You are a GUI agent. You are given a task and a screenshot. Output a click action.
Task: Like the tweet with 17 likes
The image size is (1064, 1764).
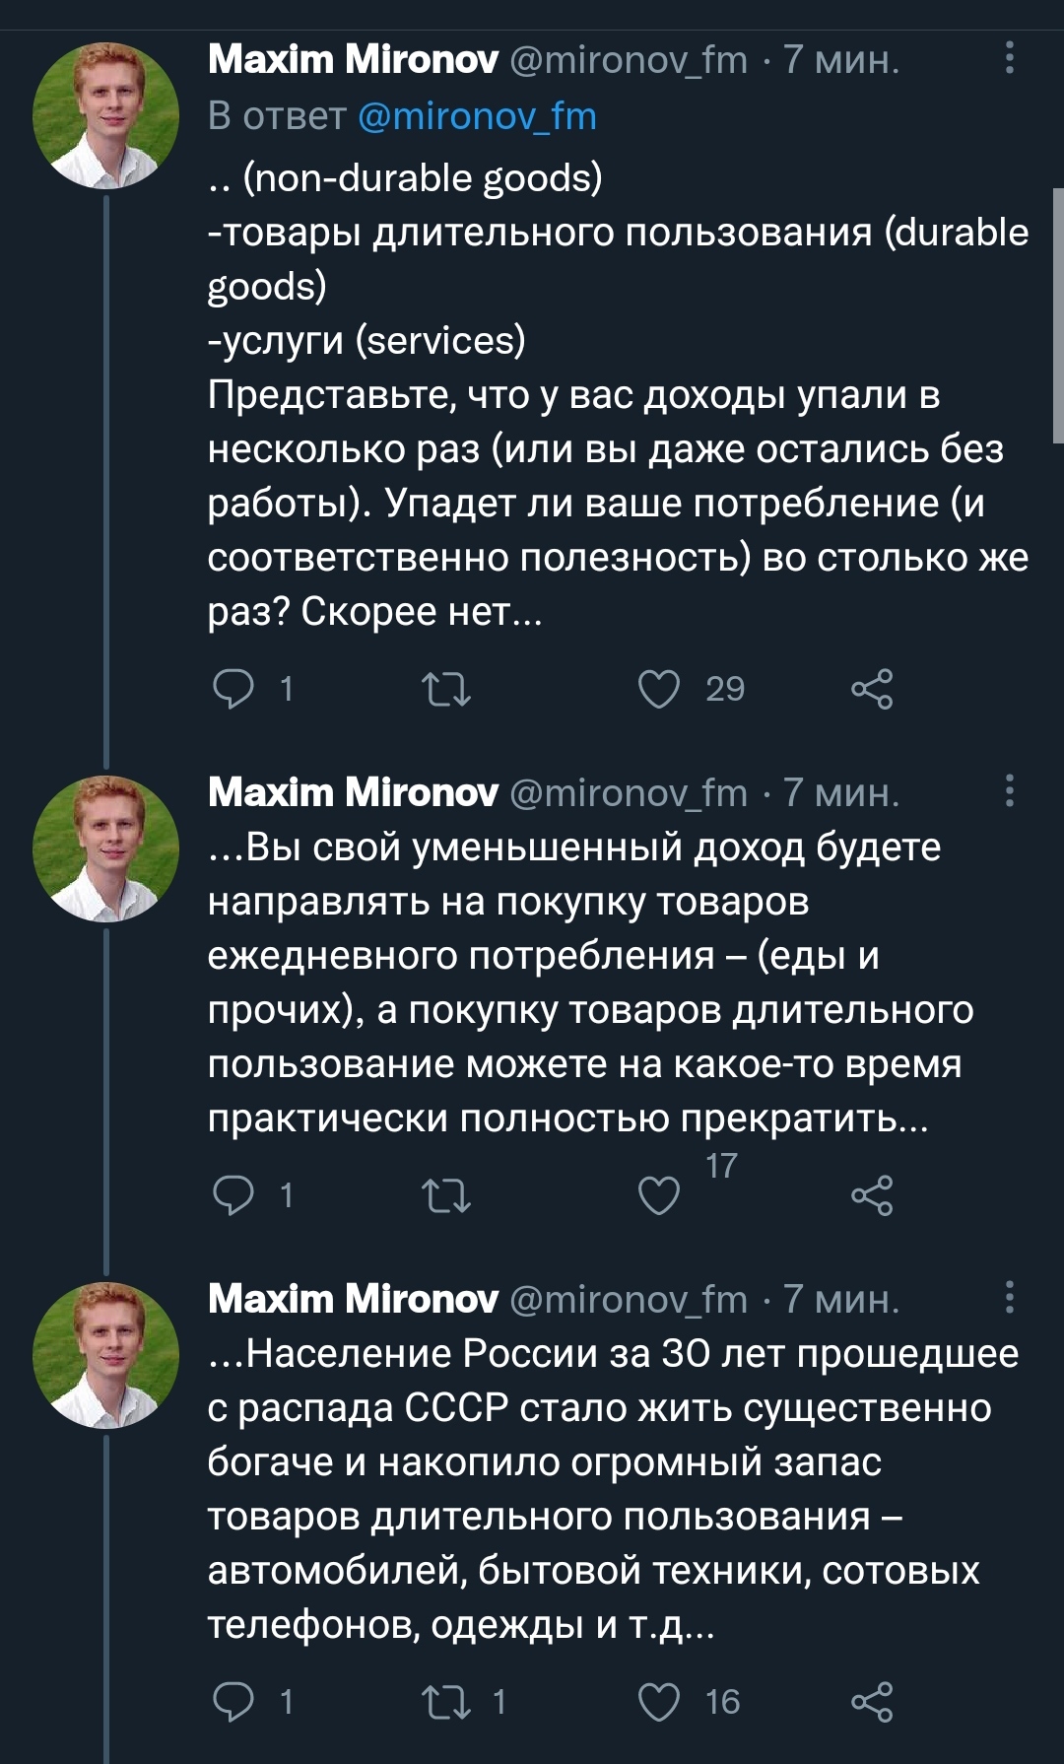[x=659, y=1195]
